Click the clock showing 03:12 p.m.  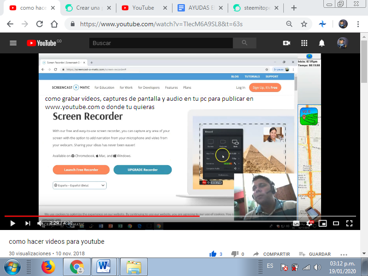click(x=342, y=264)
